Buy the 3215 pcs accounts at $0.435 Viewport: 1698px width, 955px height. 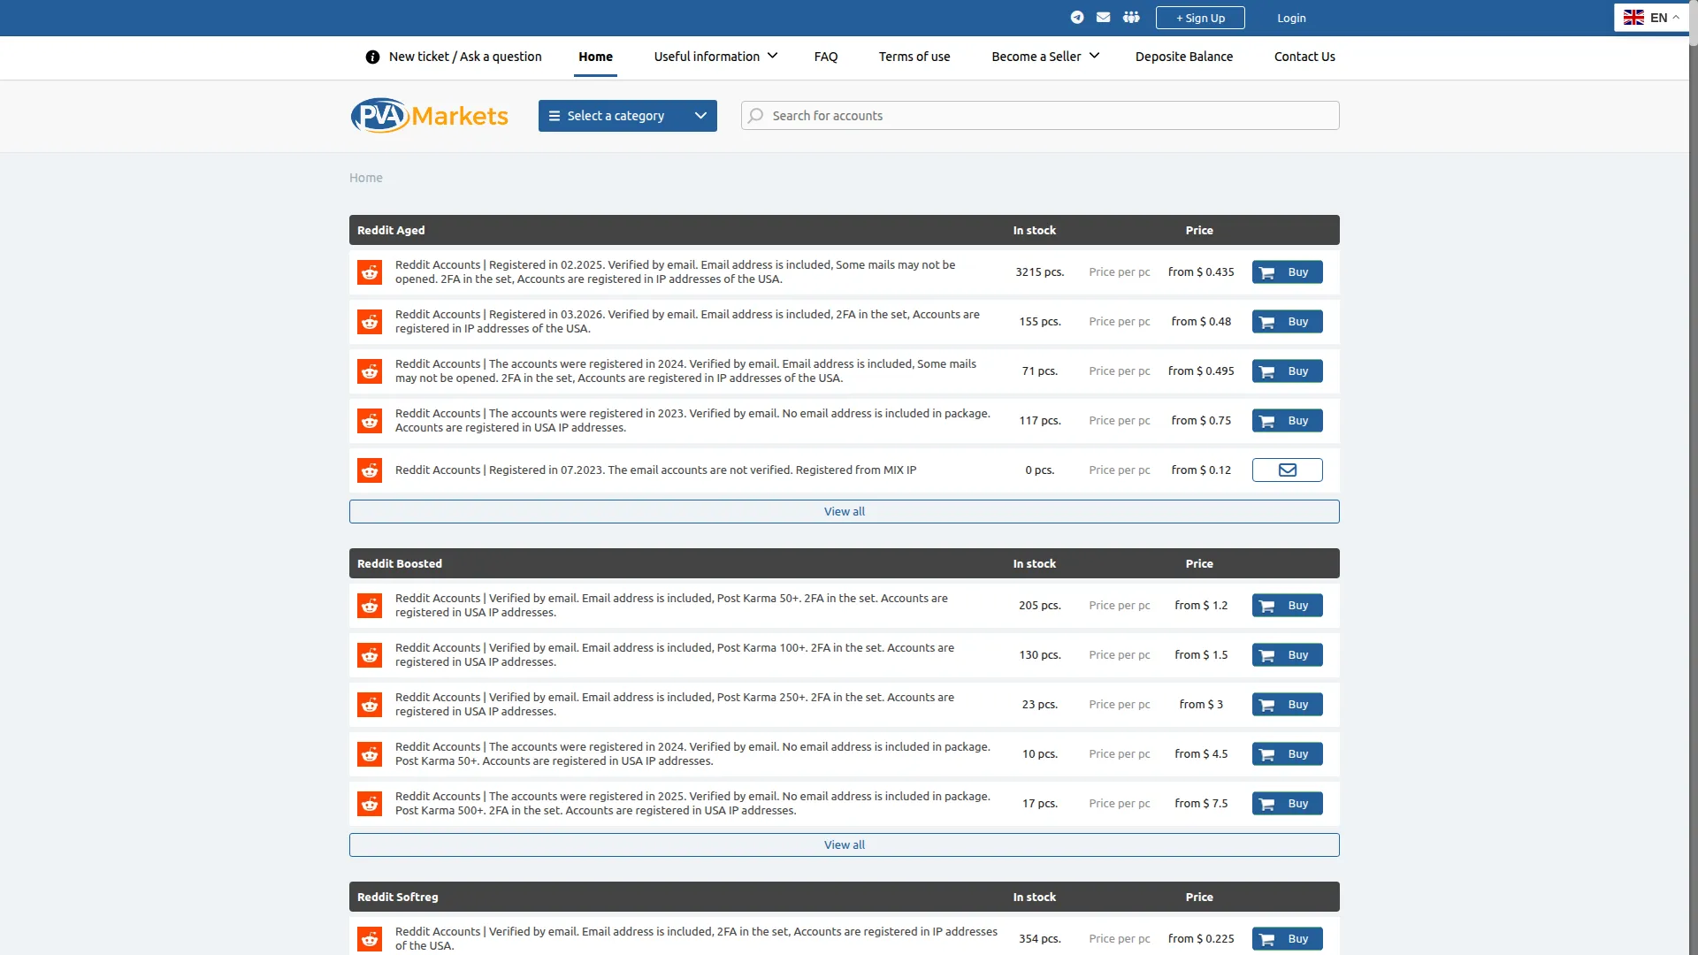(x=1288, y=272)
